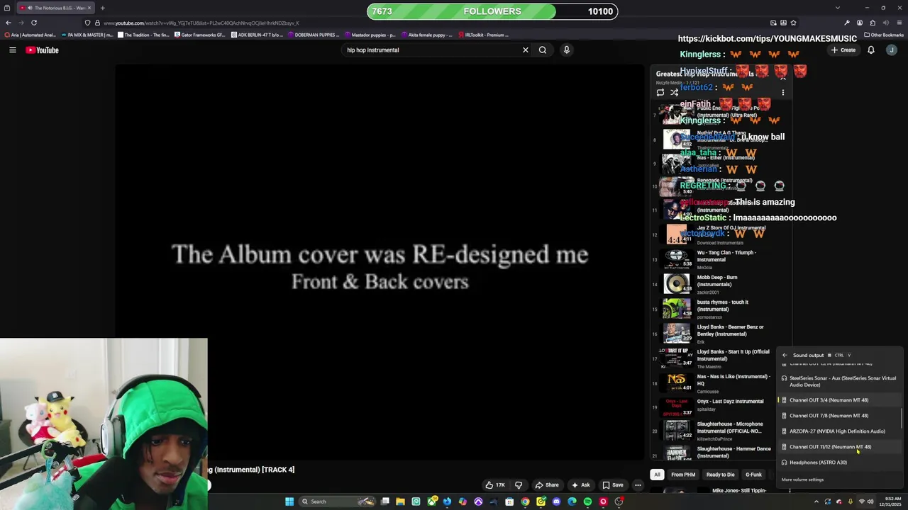Image resolution: width=908 pixels, height=510 pixels.
Task: Open Microsoft Store from the taskbar
Action: (x=509, y=501)
